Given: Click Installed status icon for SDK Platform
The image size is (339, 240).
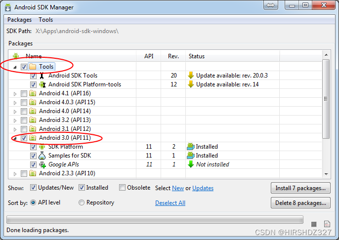Looking at the screenshot, I should [191, 147].
